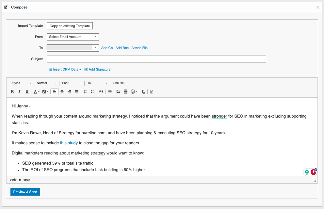
Task: Toggle the bulleted list option
Action: click(x=92, y=91)
